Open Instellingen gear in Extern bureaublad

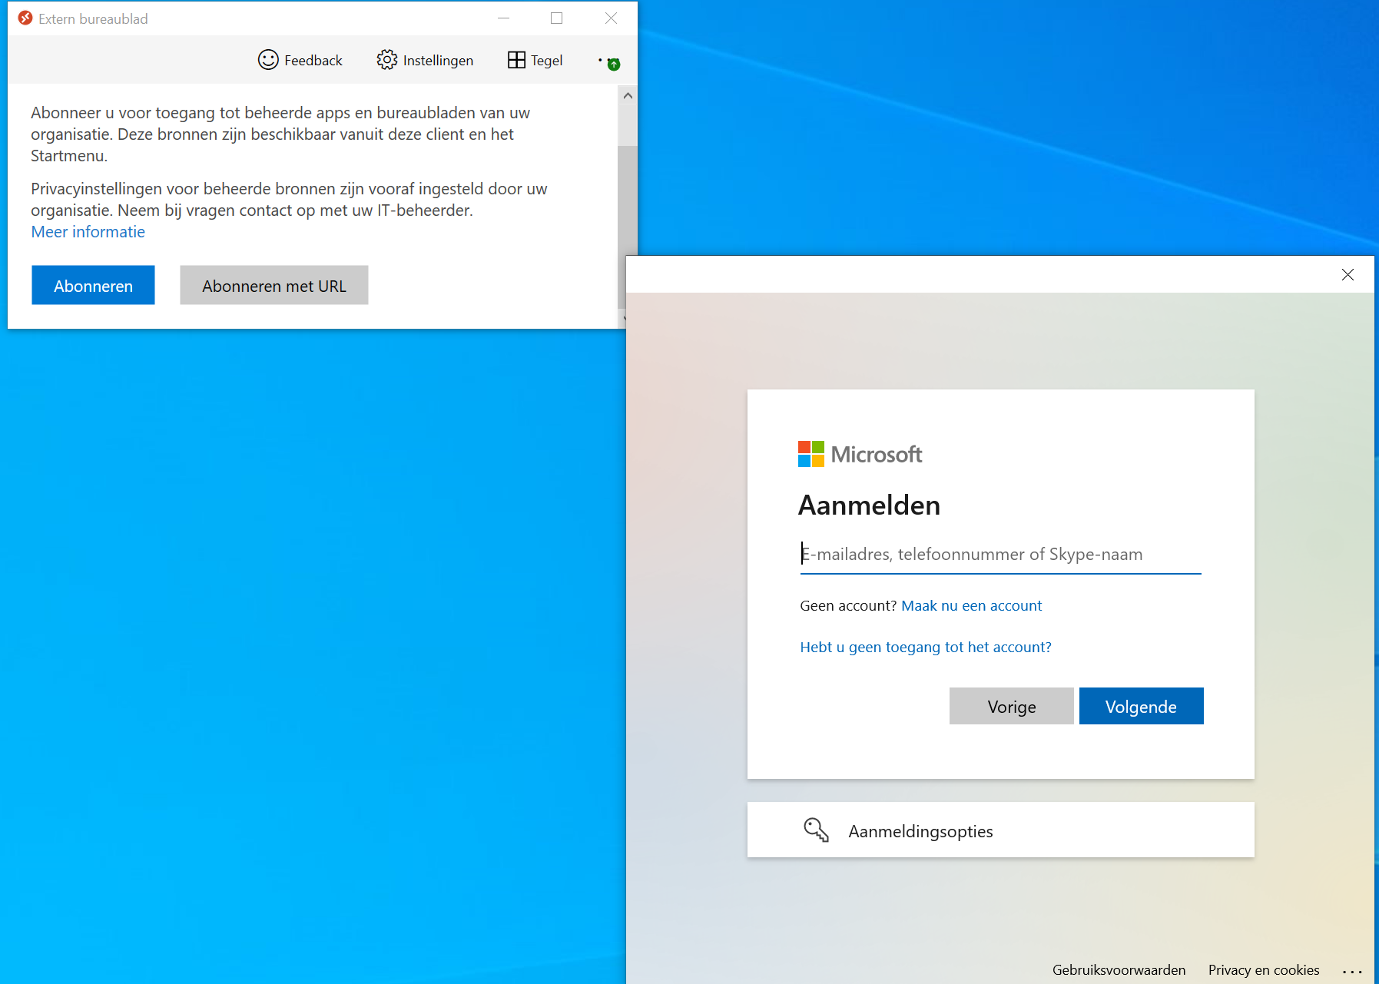(386, 60)
